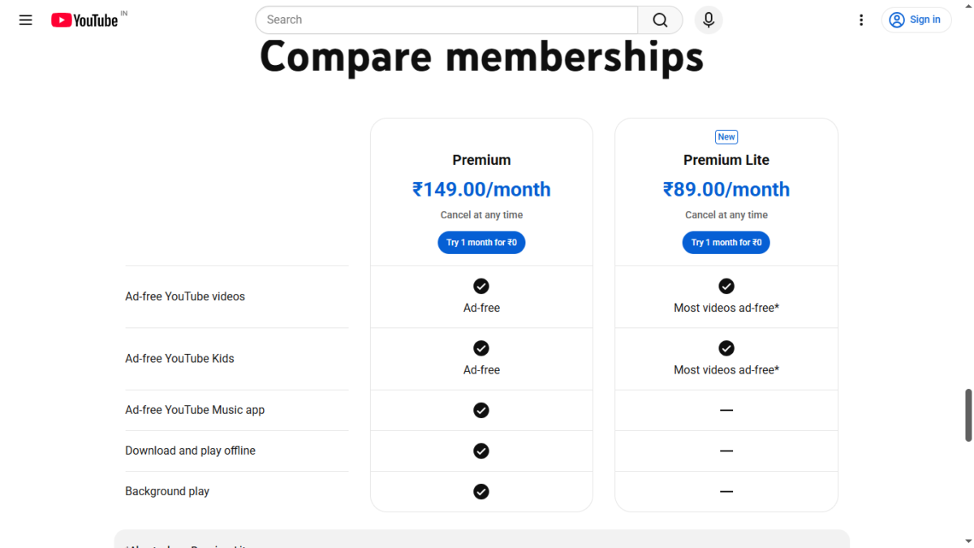
Task: Click the Background play checkmark for Premium
Action: pos(481,491)
